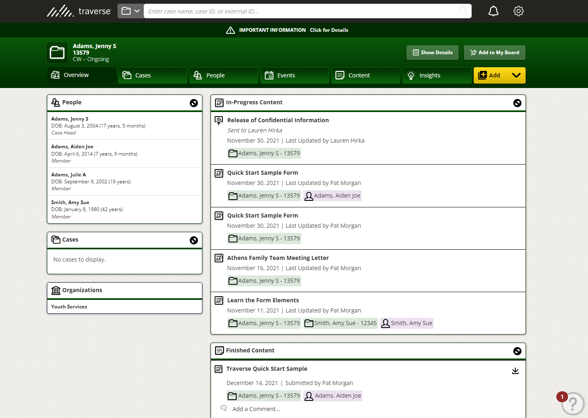Open the settings gear icon
Viewport: 588px width, 418px height.
pyautogui.click(x=519, y=11)
